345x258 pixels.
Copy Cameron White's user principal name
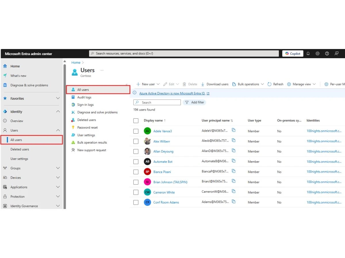pos(234,191)
